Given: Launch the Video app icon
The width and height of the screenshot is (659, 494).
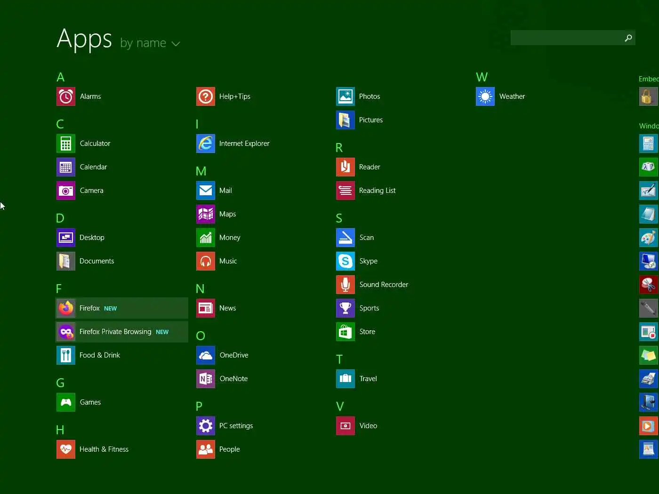Looking at the screenshot, I should click(x=346, y=426).
